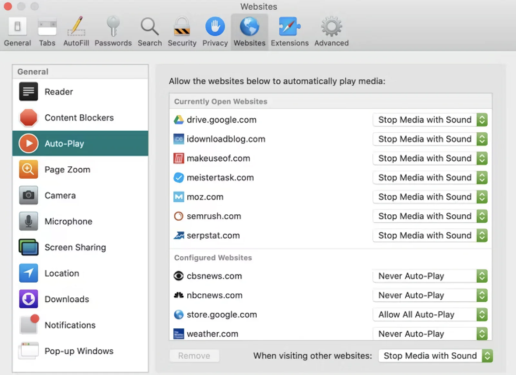Screen dimensions: 516x375
Task: Click the Content Blockers stop-sign icon
Action: pos(28,117)
